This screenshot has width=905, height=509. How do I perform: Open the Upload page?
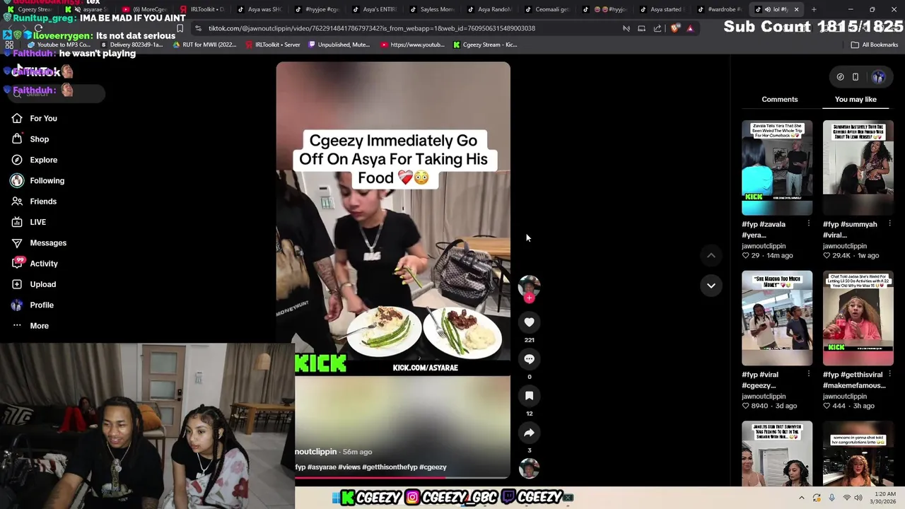(33, 284)
